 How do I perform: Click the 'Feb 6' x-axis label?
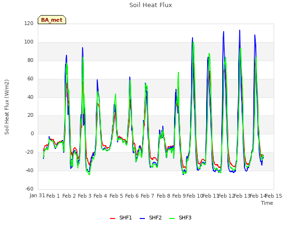[132, 196]
